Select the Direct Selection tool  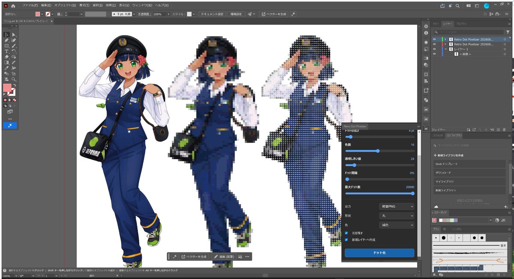click(14, 35)
